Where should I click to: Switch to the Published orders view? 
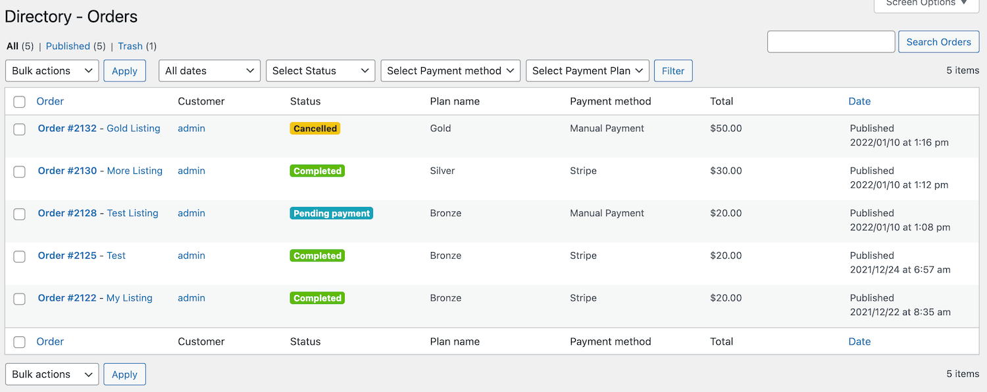coord(68,46)
